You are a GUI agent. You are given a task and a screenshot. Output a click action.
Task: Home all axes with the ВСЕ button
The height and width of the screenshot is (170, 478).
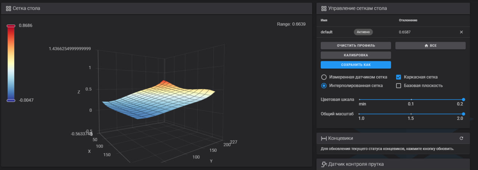click(x=430, y=45)
